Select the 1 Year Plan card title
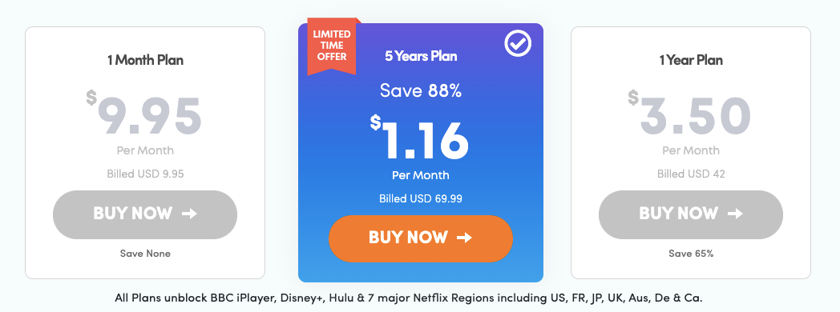The height and width of the screenshot is (312, 840). [x=691, y=60]
